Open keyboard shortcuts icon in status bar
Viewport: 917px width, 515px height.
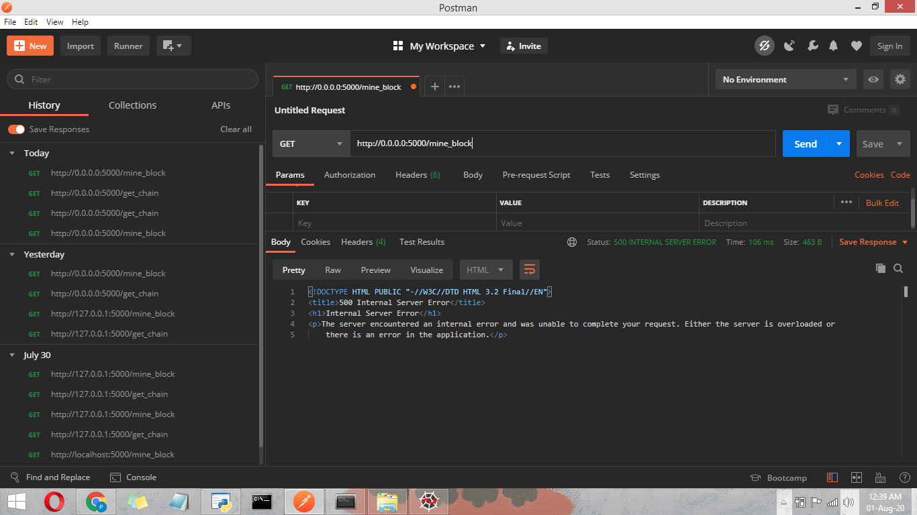click(880, 477)
